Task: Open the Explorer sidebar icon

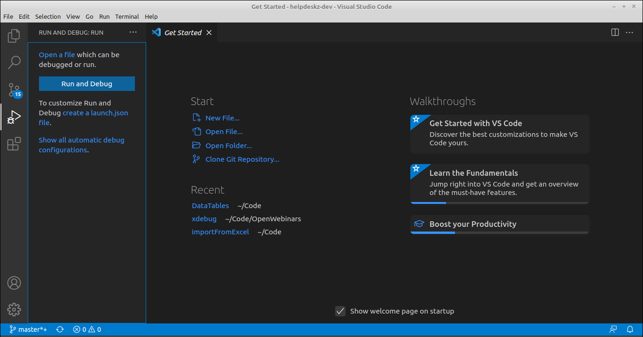Action: coord(14,35)
